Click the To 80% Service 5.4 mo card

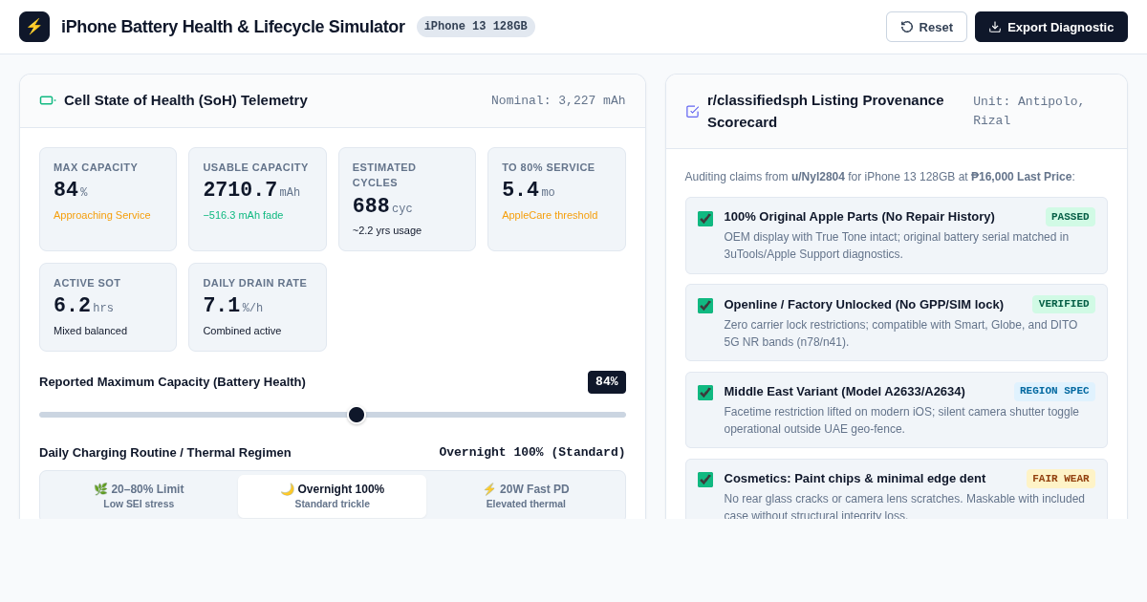pyautogui.click(x=556, y=200)
